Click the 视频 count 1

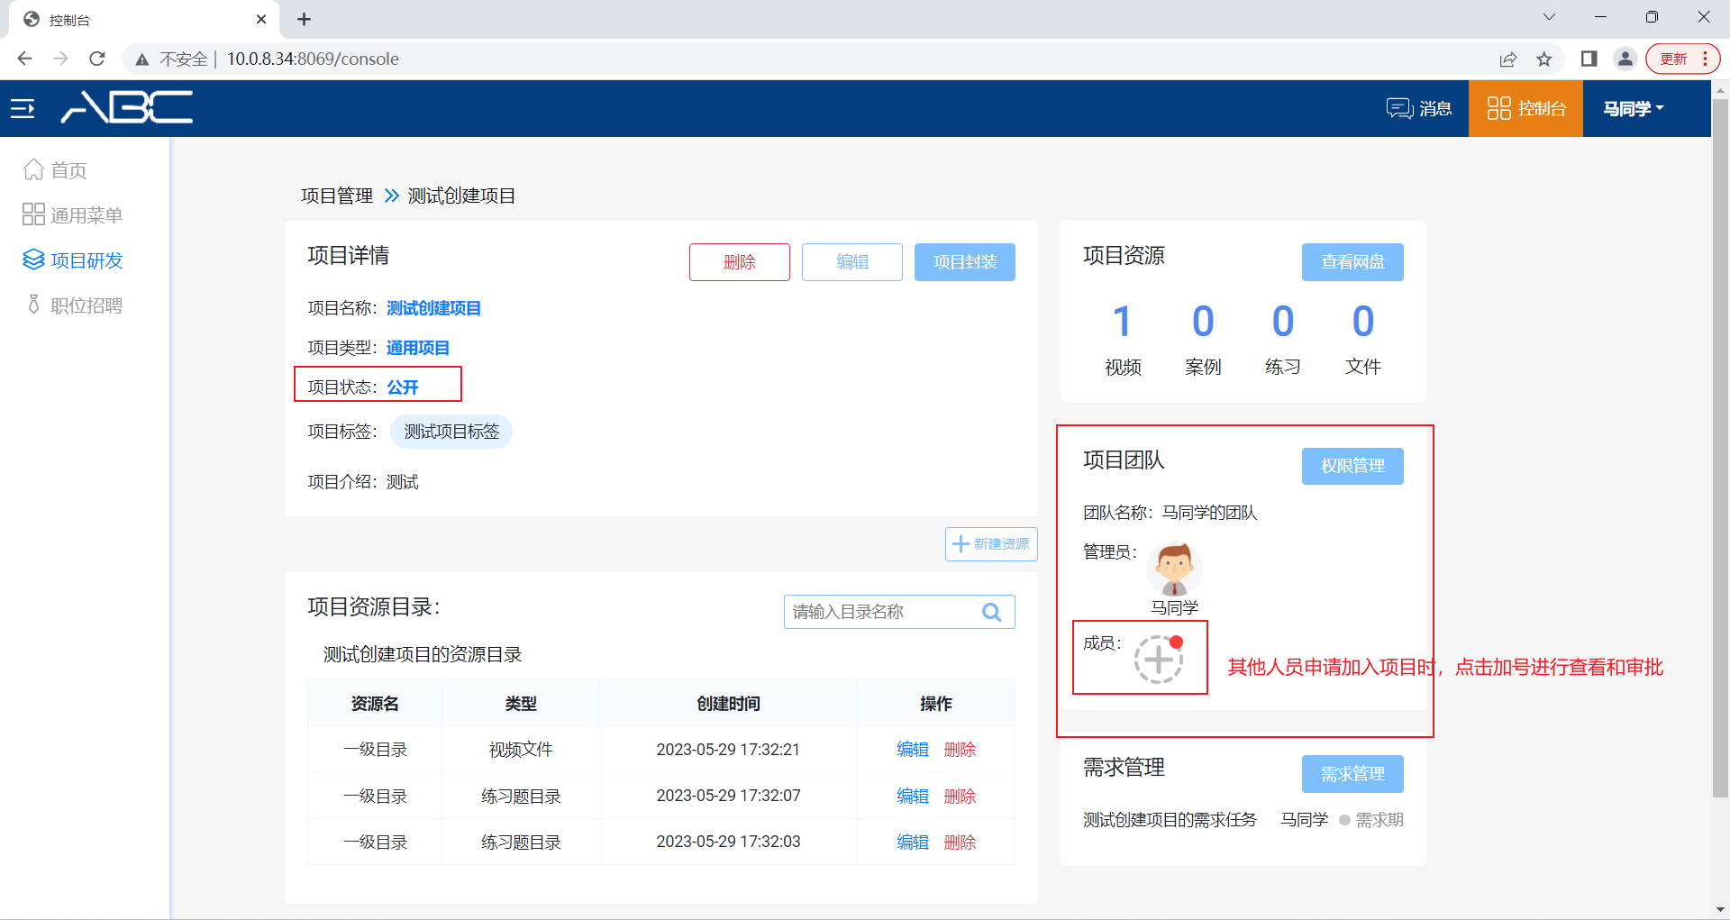[1122, 322]
